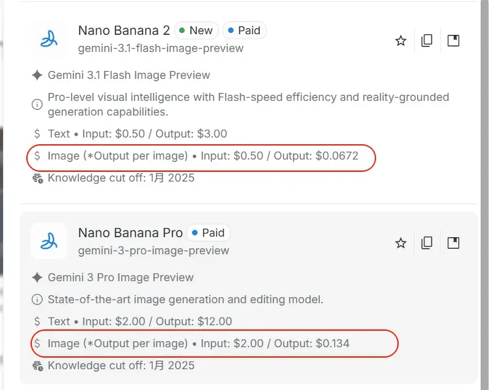The height and width of the screenshot is (390, 499).
Task: Copy the Nano Banana 2 model ID
Action: [427, 41]
